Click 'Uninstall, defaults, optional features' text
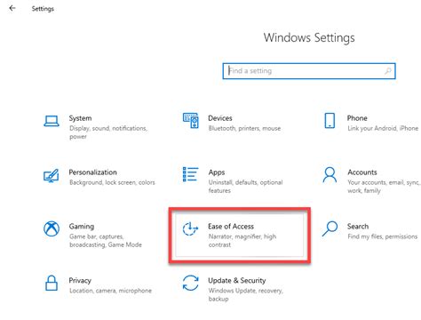The width and height of the screenshot is (421, 320). (x=245, y=187)
